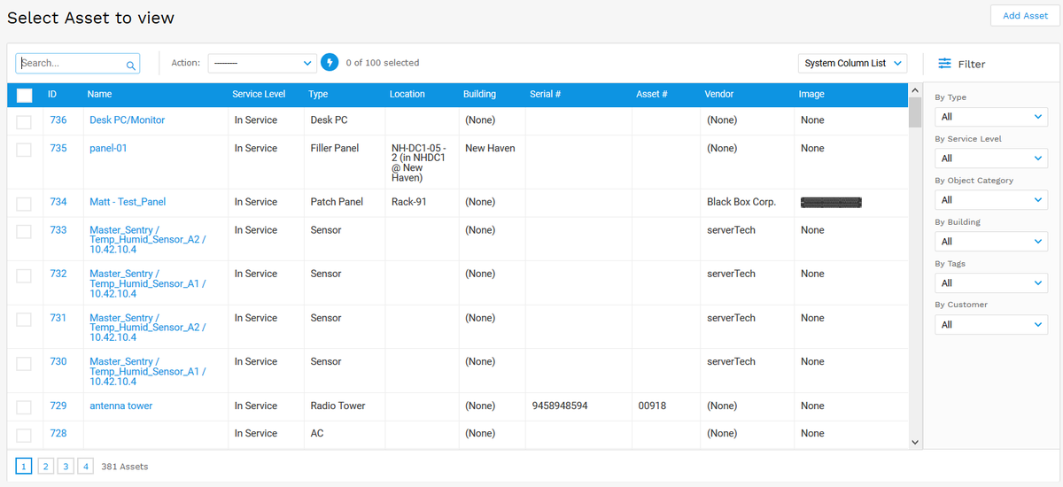Check the box for asset 730

click(24, 363)
